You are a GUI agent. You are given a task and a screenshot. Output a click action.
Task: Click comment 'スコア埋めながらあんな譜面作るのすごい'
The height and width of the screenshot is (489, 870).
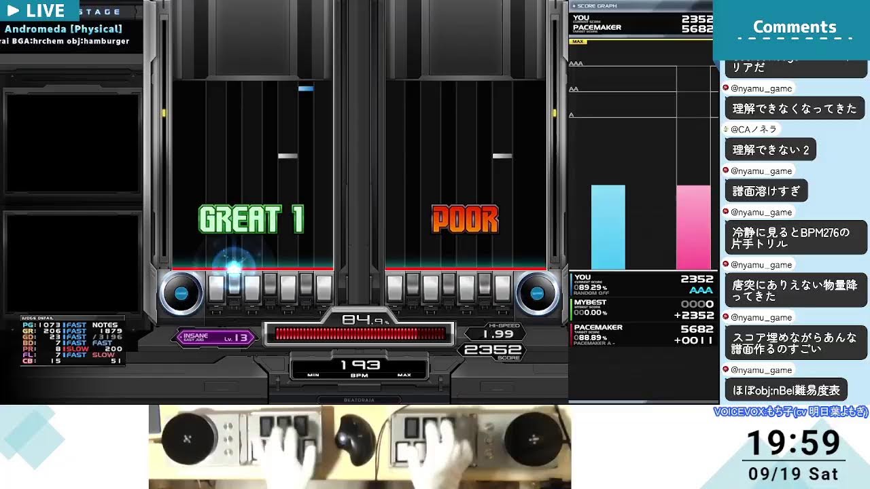click(x=796, y=343)
